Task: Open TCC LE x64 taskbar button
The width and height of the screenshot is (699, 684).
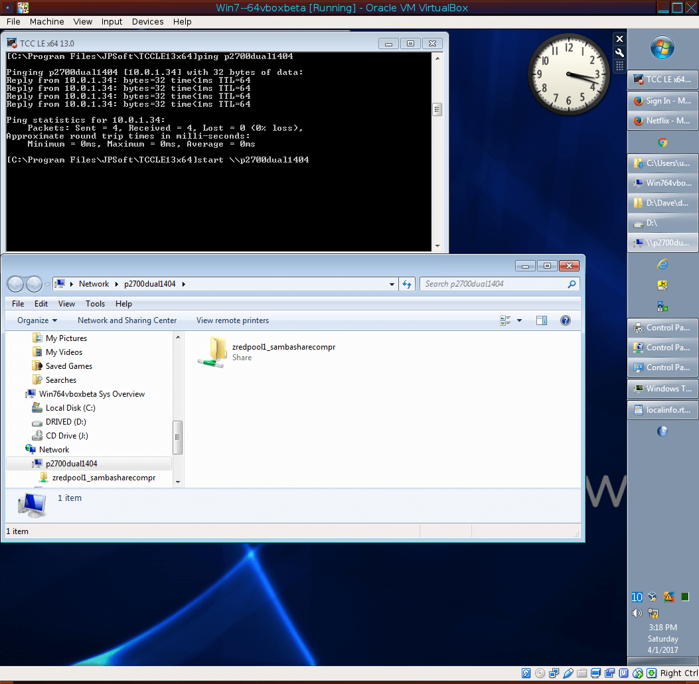Action: [x=663, y=80]
